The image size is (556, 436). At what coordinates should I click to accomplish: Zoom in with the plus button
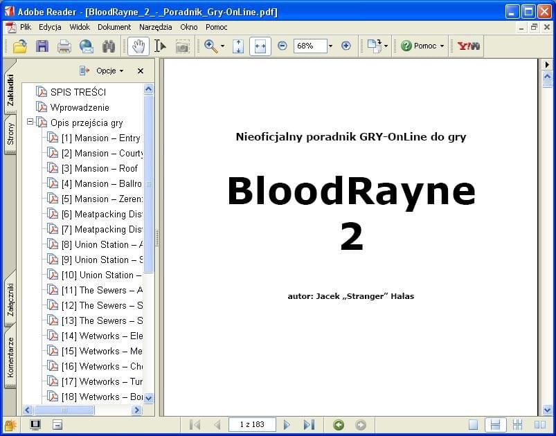click(x=346, y=46)
